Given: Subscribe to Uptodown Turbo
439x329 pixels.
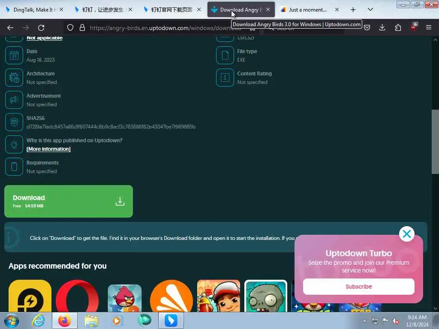Looking at the screenshot, I should click(359, 287).
